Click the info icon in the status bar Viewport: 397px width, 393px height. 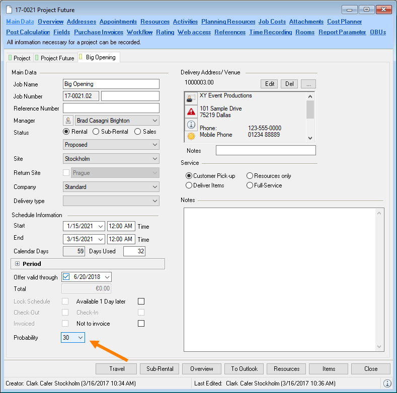[387, 383]
